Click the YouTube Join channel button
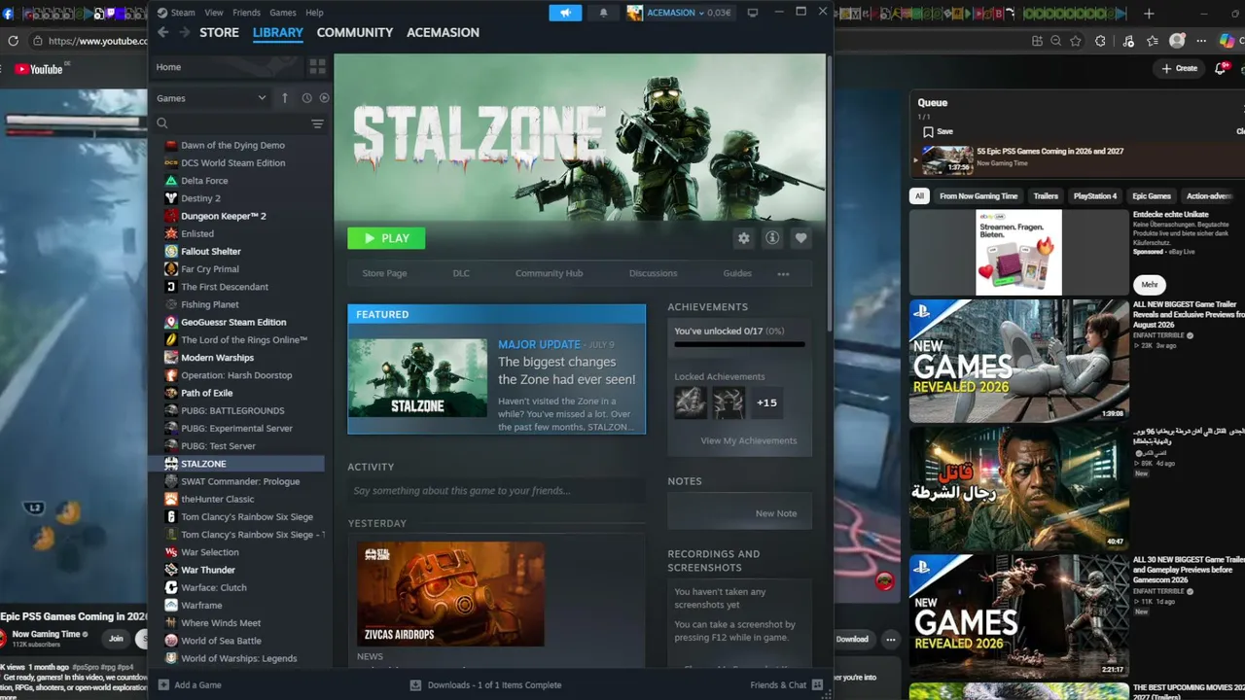The image size is (1245, 700). pos(117,639)
